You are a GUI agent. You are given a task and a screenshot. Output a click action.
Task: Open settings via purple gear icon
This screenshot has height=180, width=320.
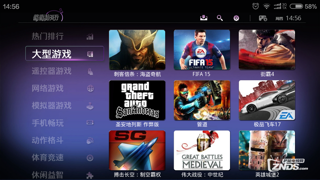pos(236,18)
